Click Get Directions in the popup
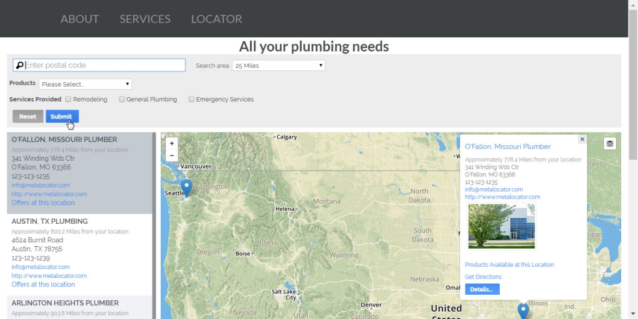638x319 pixels. 483,277
